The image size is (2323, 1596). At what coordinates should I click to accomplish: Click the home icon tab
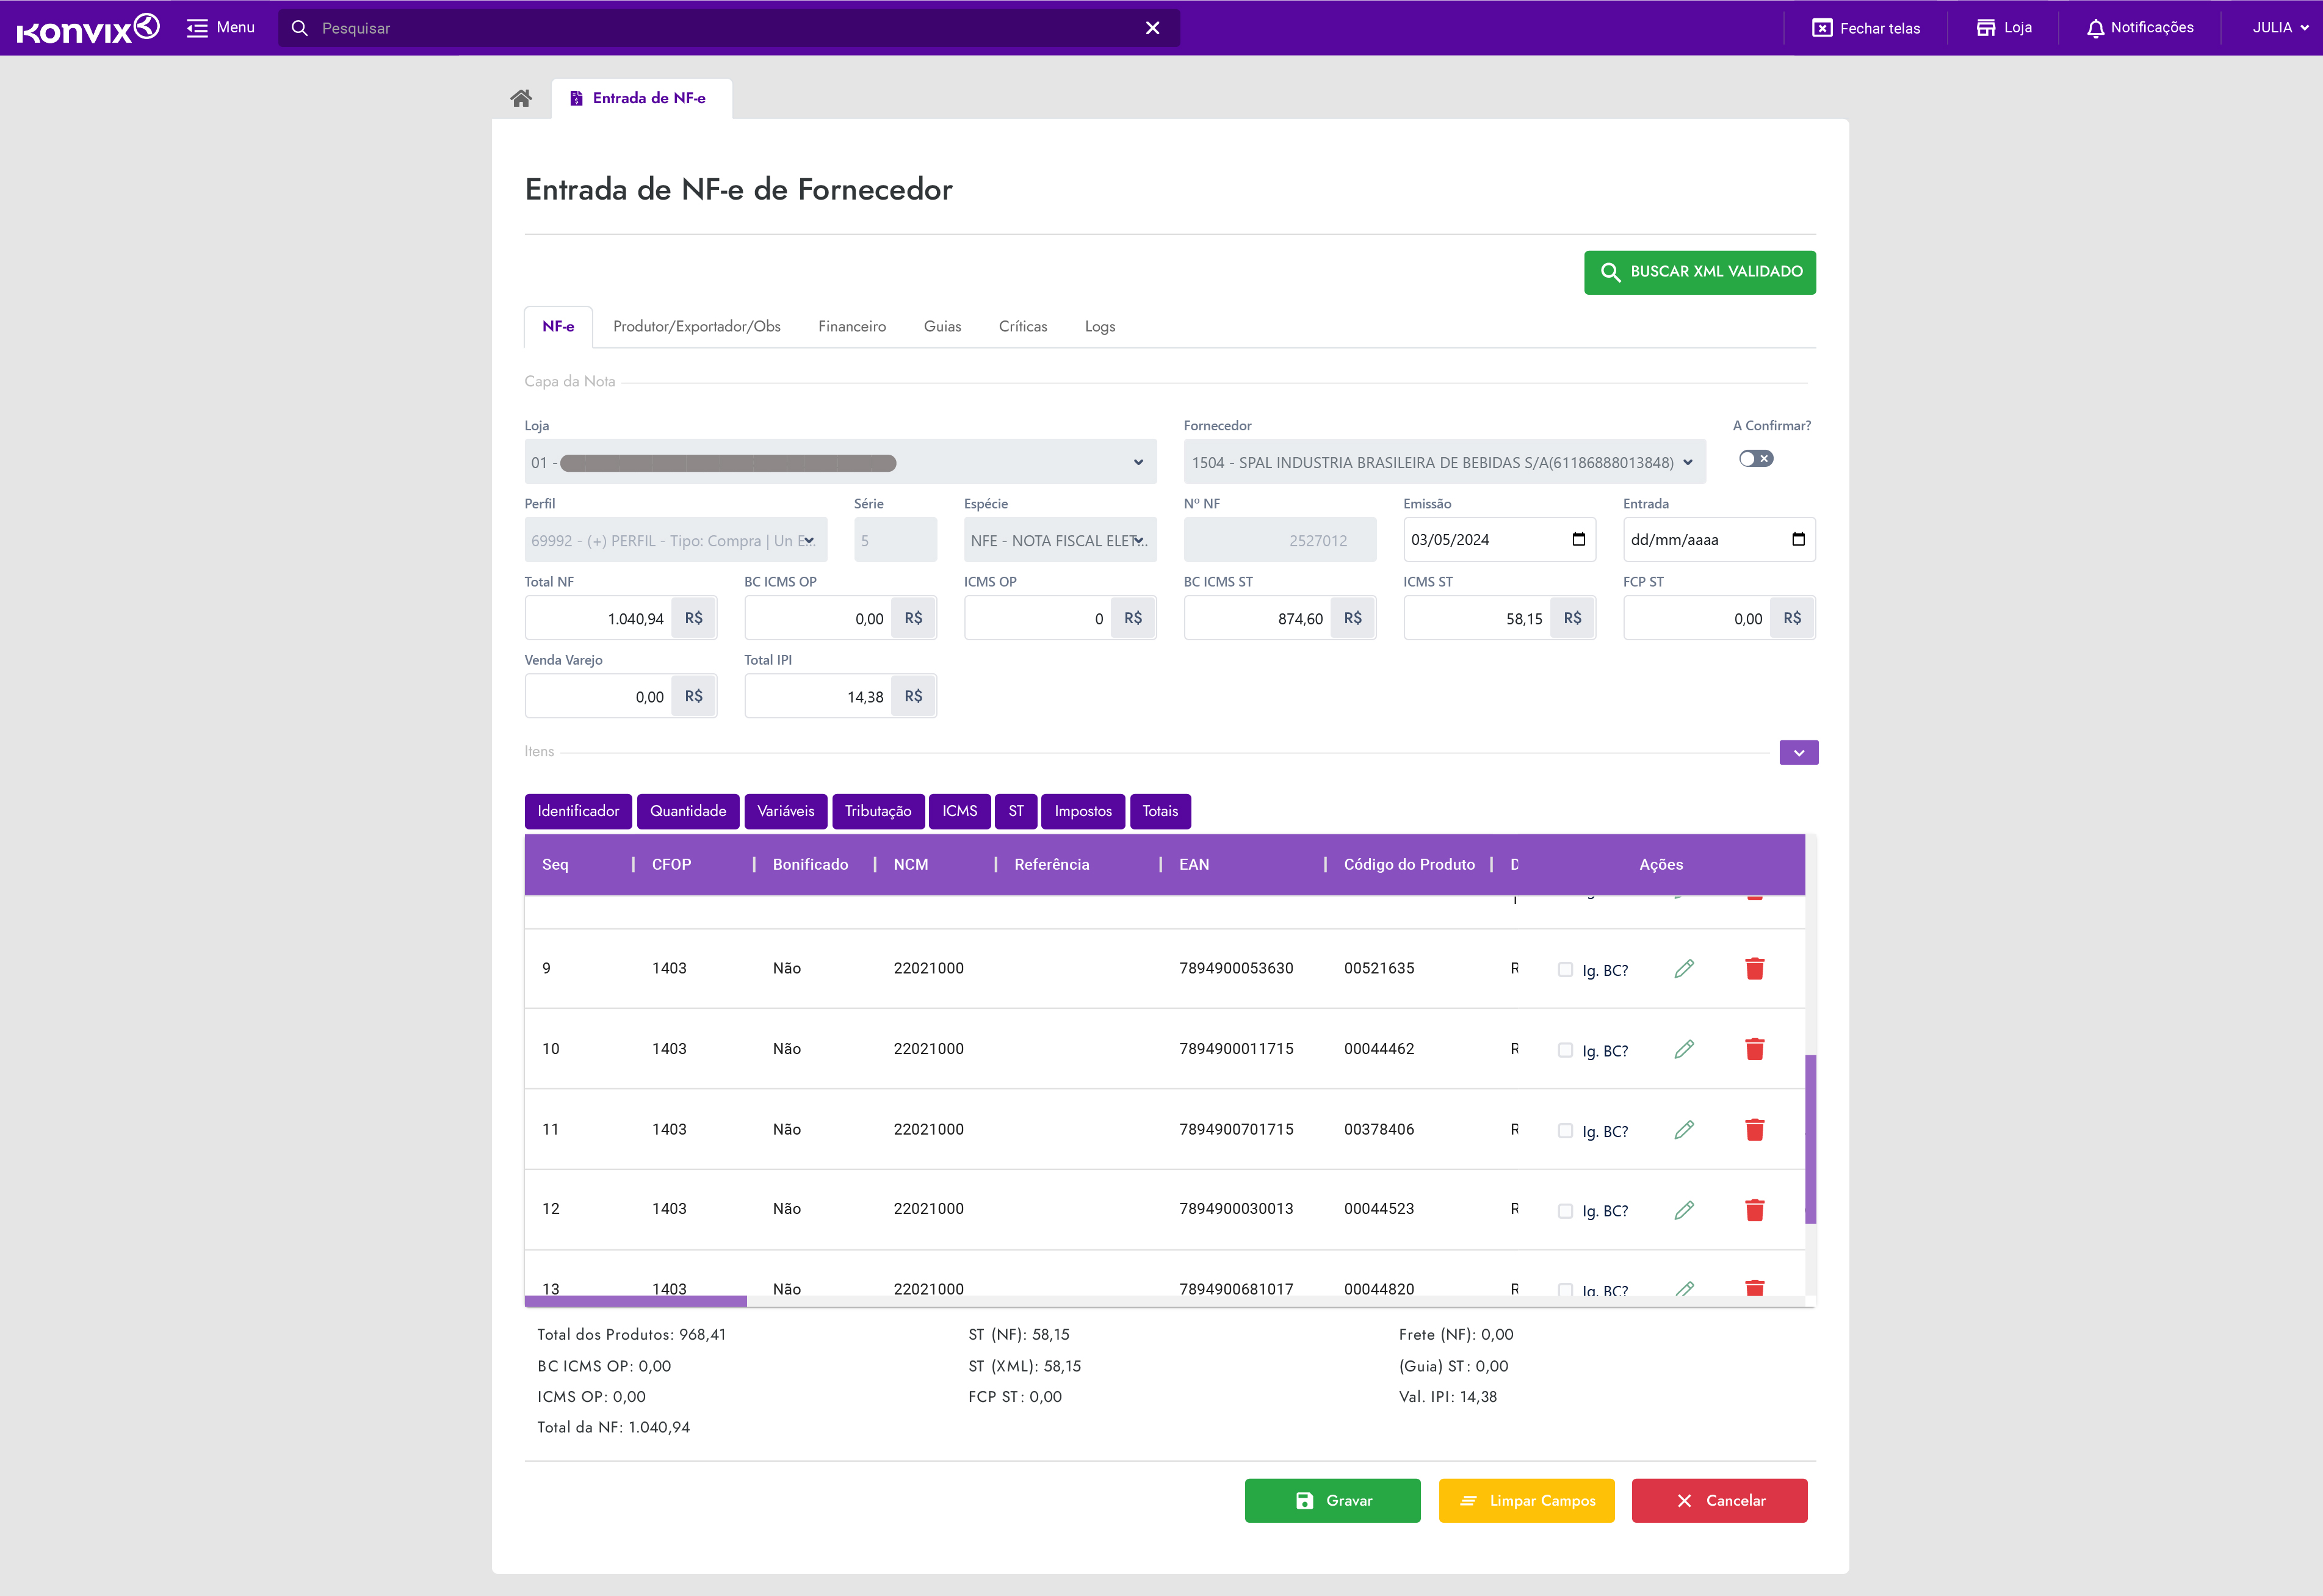point(521,98)
